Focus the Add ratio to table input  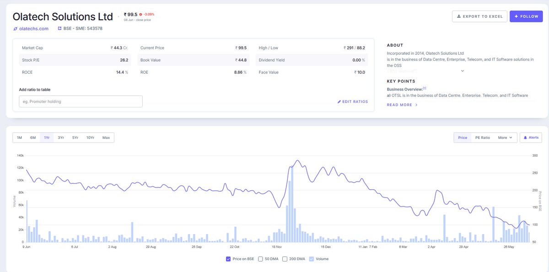coord(81,101)
